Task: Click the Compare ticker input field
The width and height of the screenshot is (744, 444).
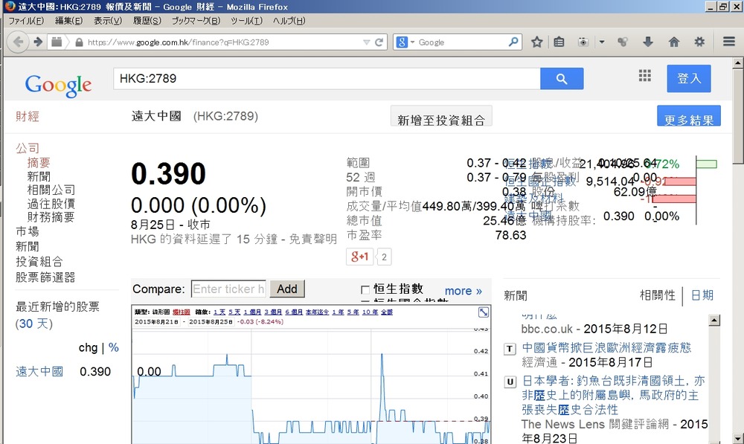Action: click(x=228, y=289)
